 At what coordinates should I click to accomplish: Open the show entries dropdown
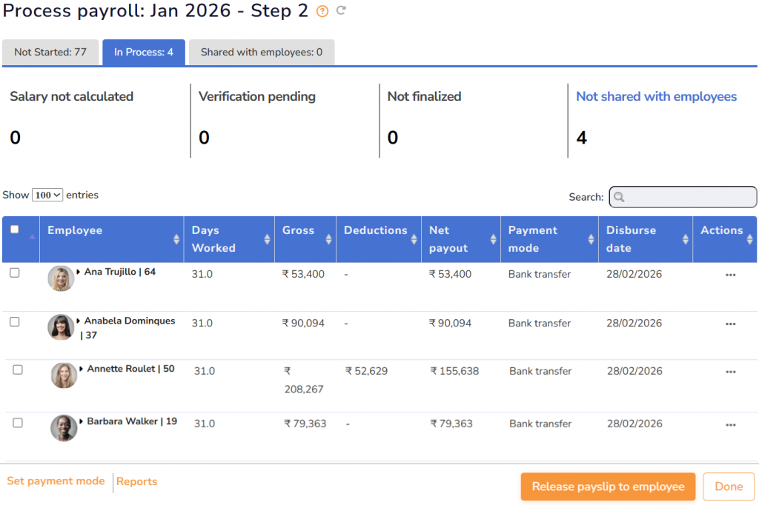[47, 195]
